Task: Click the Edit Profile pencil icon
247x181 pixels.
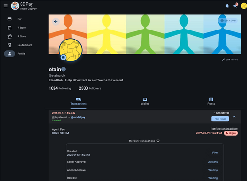Action: pos(223,60)
